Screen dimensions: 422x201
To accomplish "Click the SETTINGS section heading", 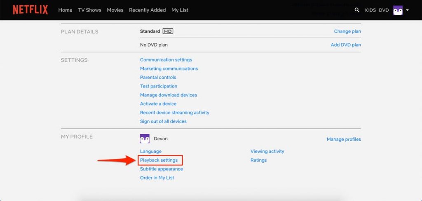I will coord(74,60).
